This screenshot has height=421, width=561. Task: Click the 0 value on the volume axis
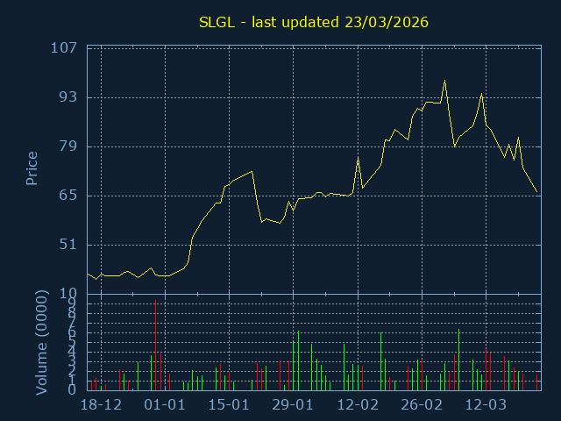click(71, 389)
